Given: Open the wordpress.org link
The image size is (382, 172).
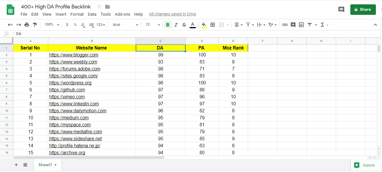Looking at the screenshot, I should [70, 83].
